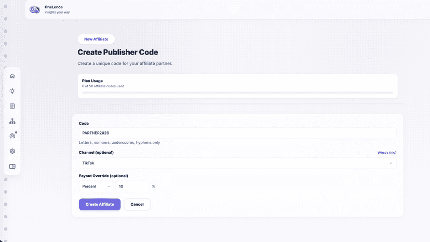Viewport: 430px width, 242px height.
Task: Open the settings gear icon in sidebar
Action: point(12,151)
